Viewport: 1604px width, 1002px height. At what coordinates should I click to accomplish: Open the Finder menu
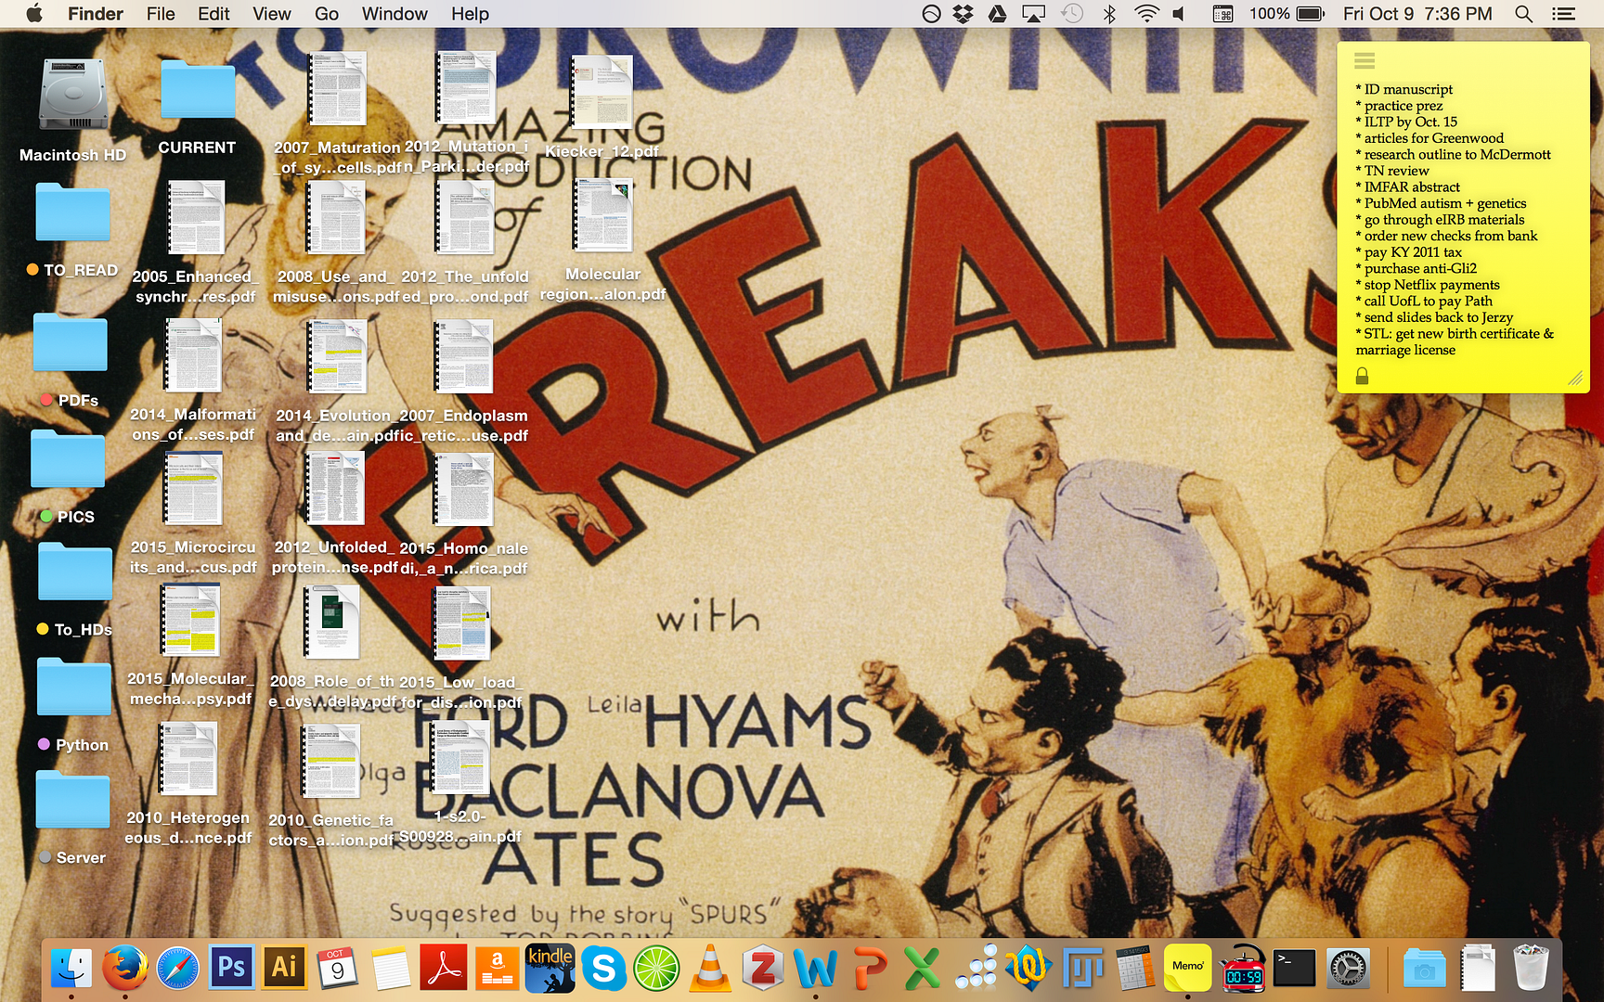coord(96,14)
